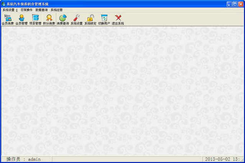Open the 系统注册 menu
Viewport: 245px width, 163px height.
point(56,10)
